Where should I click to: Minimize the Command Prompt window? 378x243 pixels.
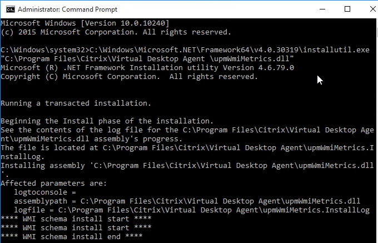tap(322, 9)
